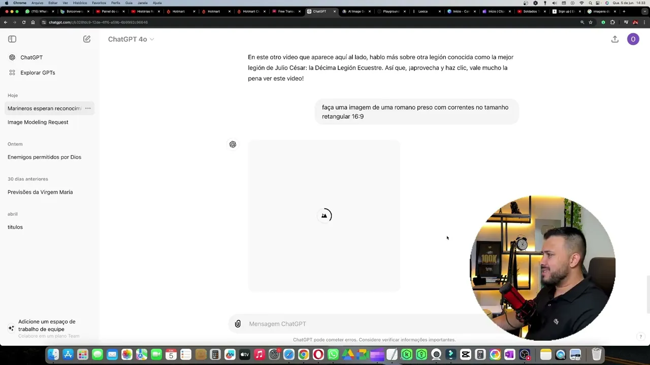Open the 'titulos' conversation
650x365 pixels.
point(50,227)
